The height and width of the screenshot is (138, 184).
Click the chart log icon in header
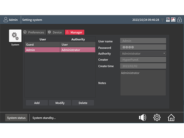pyautogui.click(x=173, y=20)
